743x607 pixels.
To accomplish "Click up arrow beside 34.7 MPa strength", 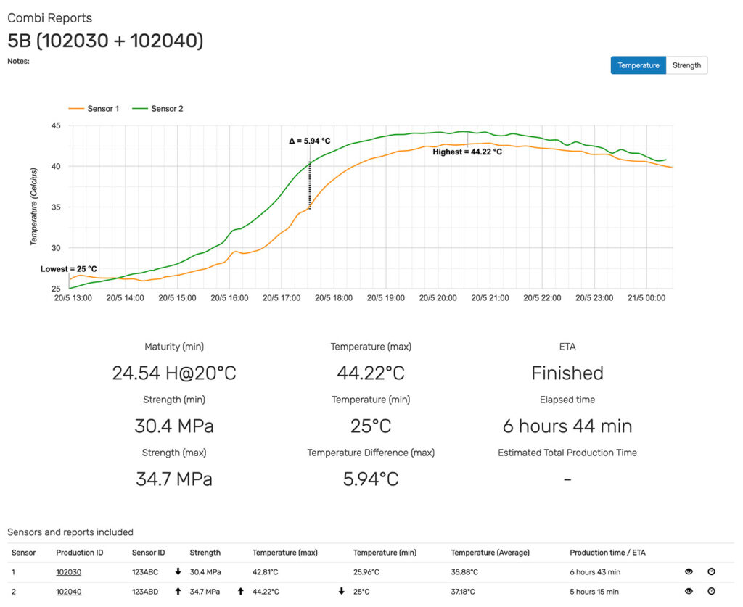I will (178, 591).
